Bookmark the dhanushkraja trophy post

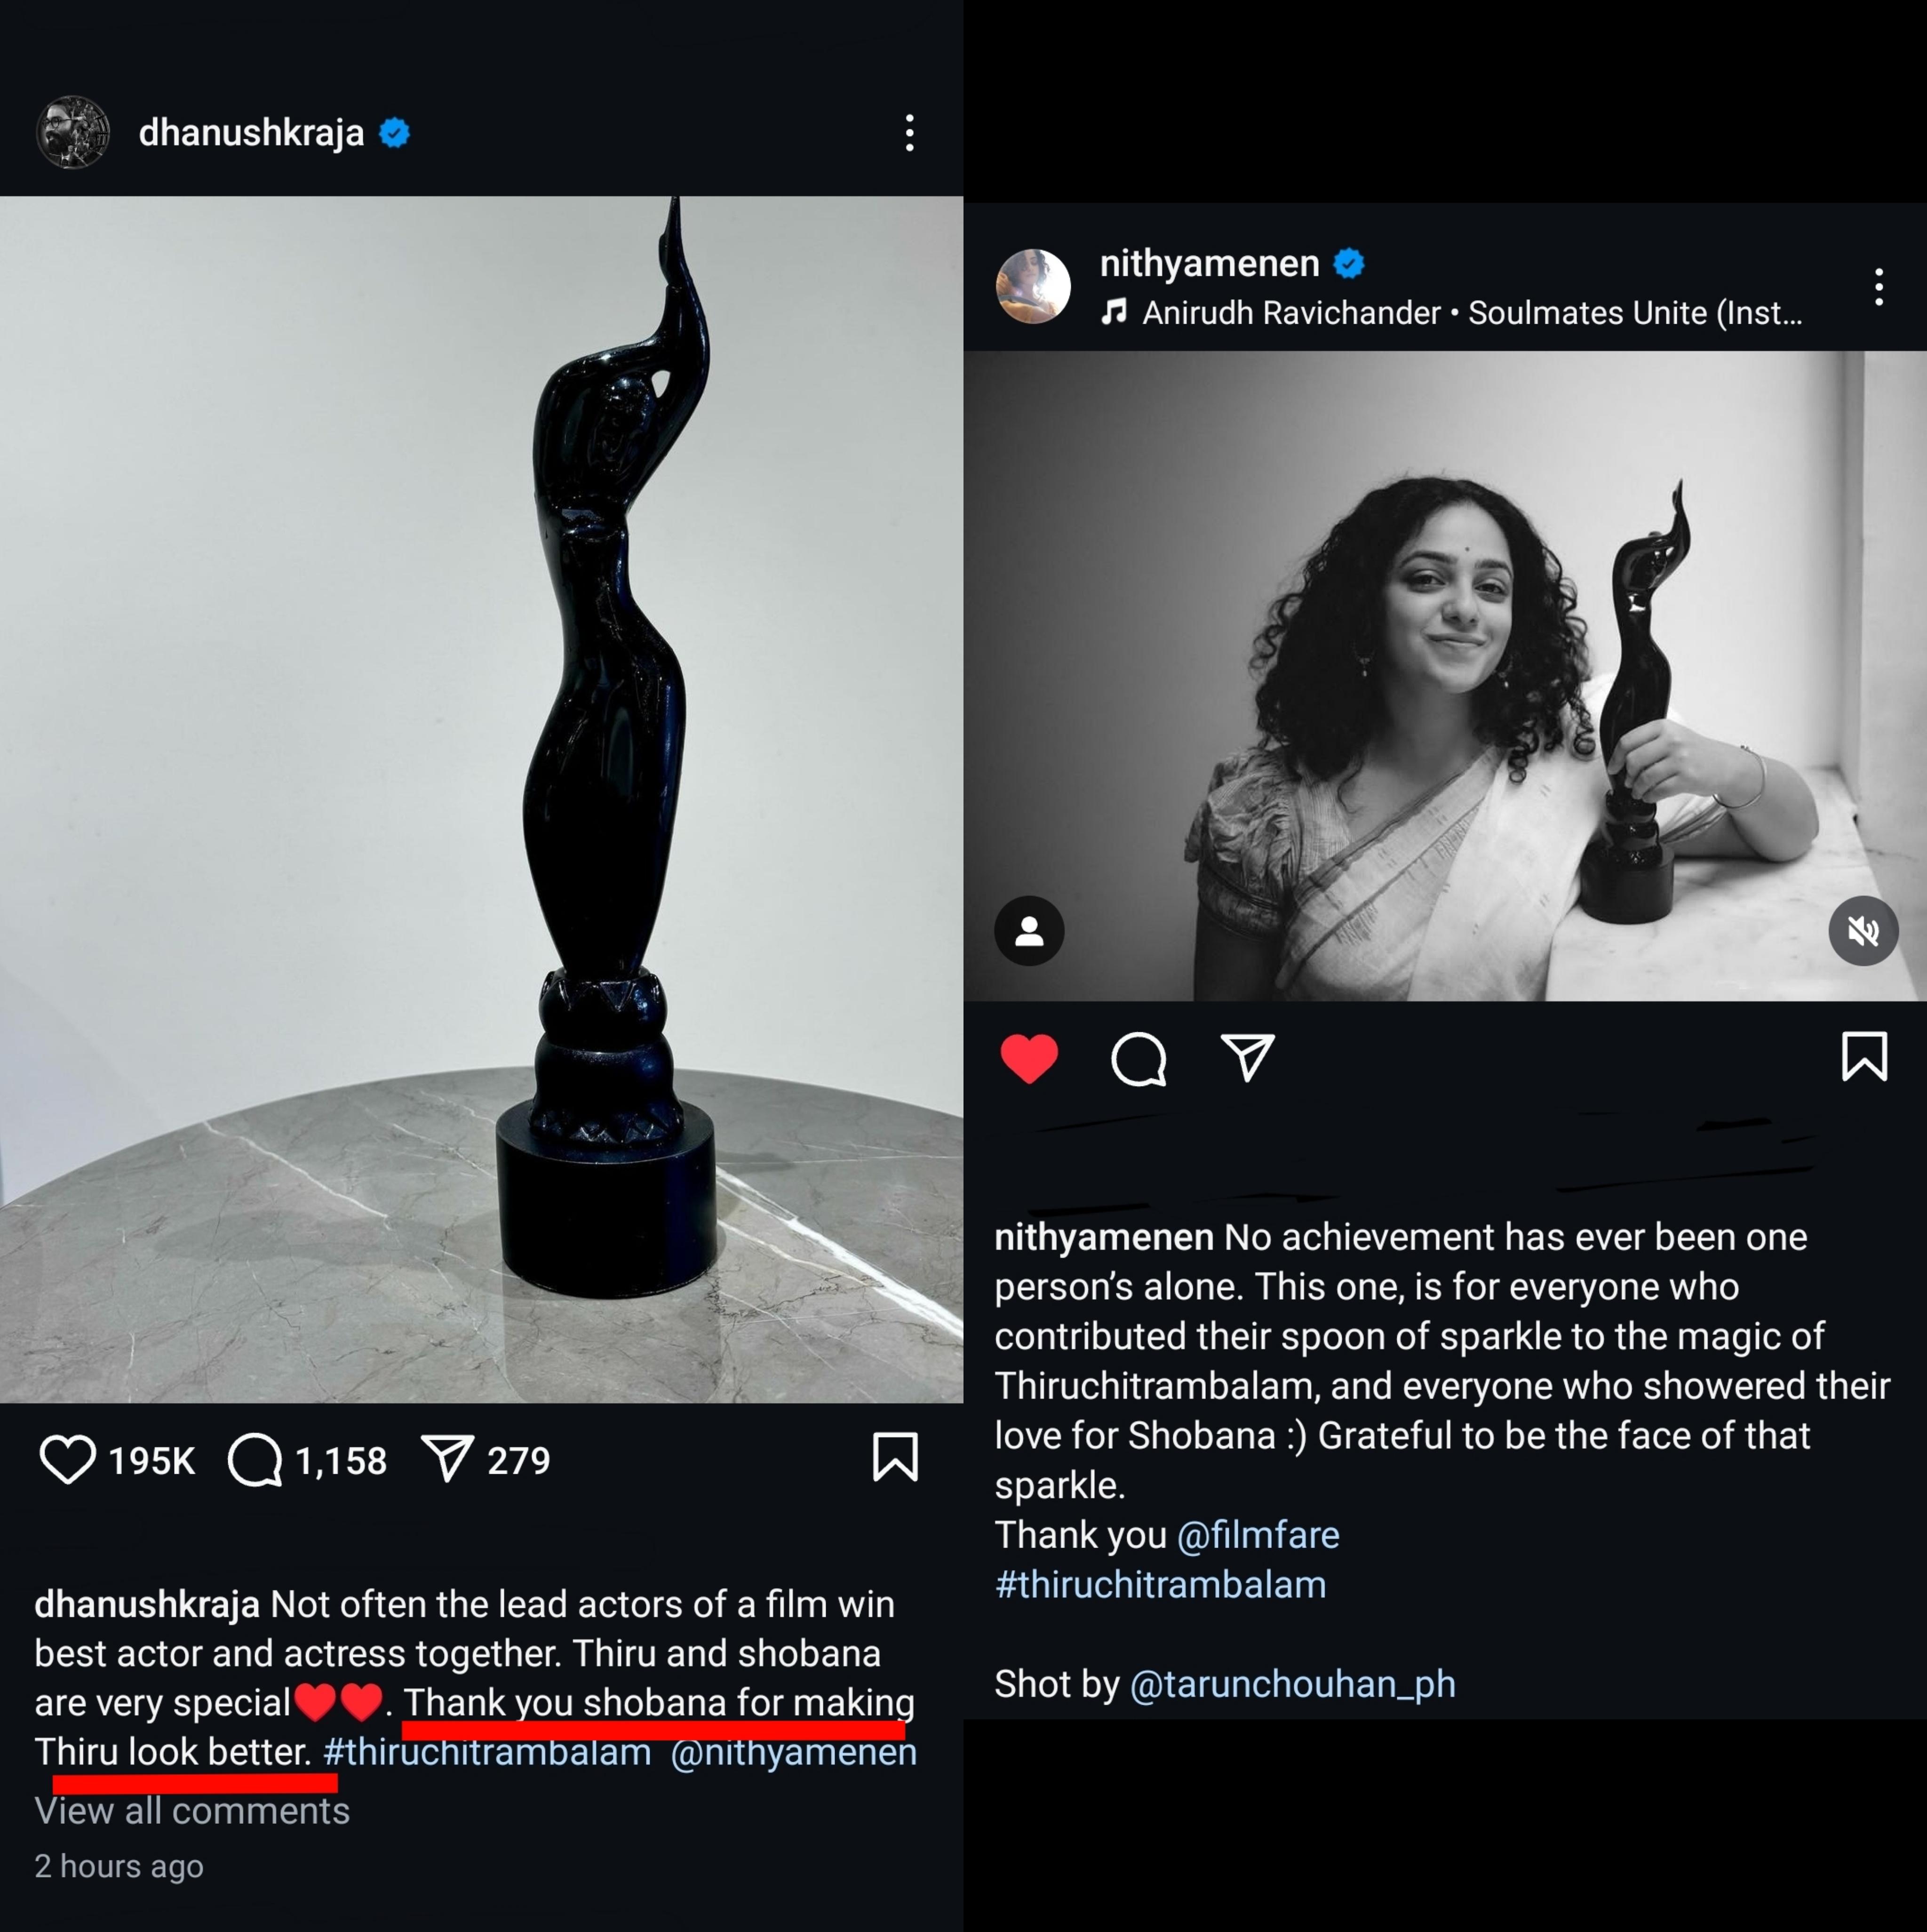pyautogui.click(x=895, y=1457)
